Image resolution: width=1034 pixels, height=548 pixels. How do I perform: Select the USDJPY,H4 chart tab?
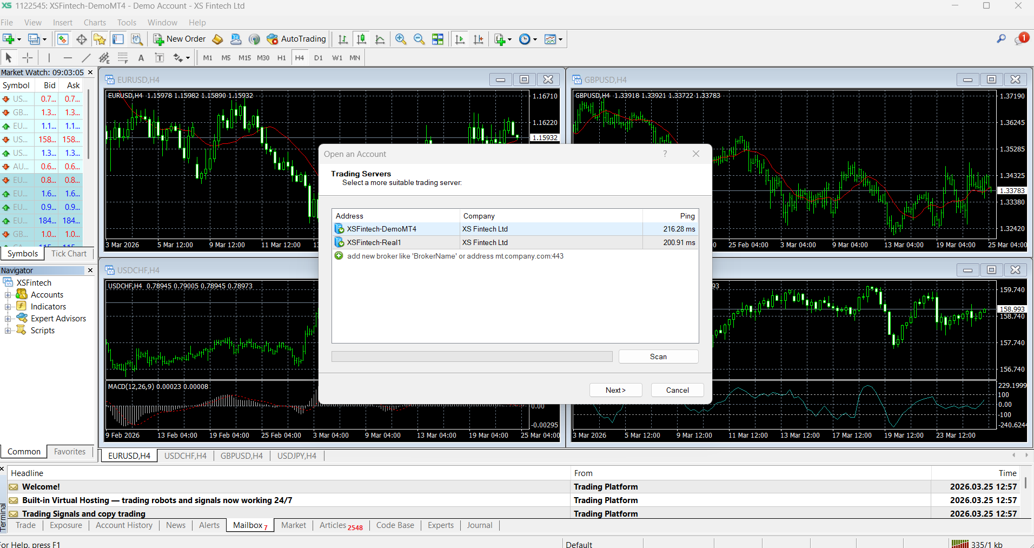click(x=296, y=456)
